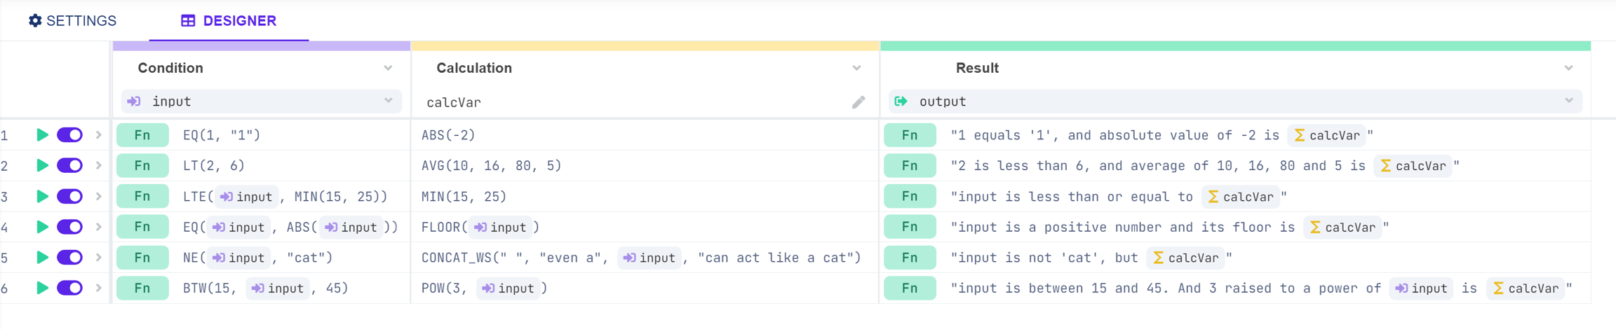This screenshot has width=1616, height=329.
Task: Click the Fn badge in row 2 condition
Action: [142, 166]
